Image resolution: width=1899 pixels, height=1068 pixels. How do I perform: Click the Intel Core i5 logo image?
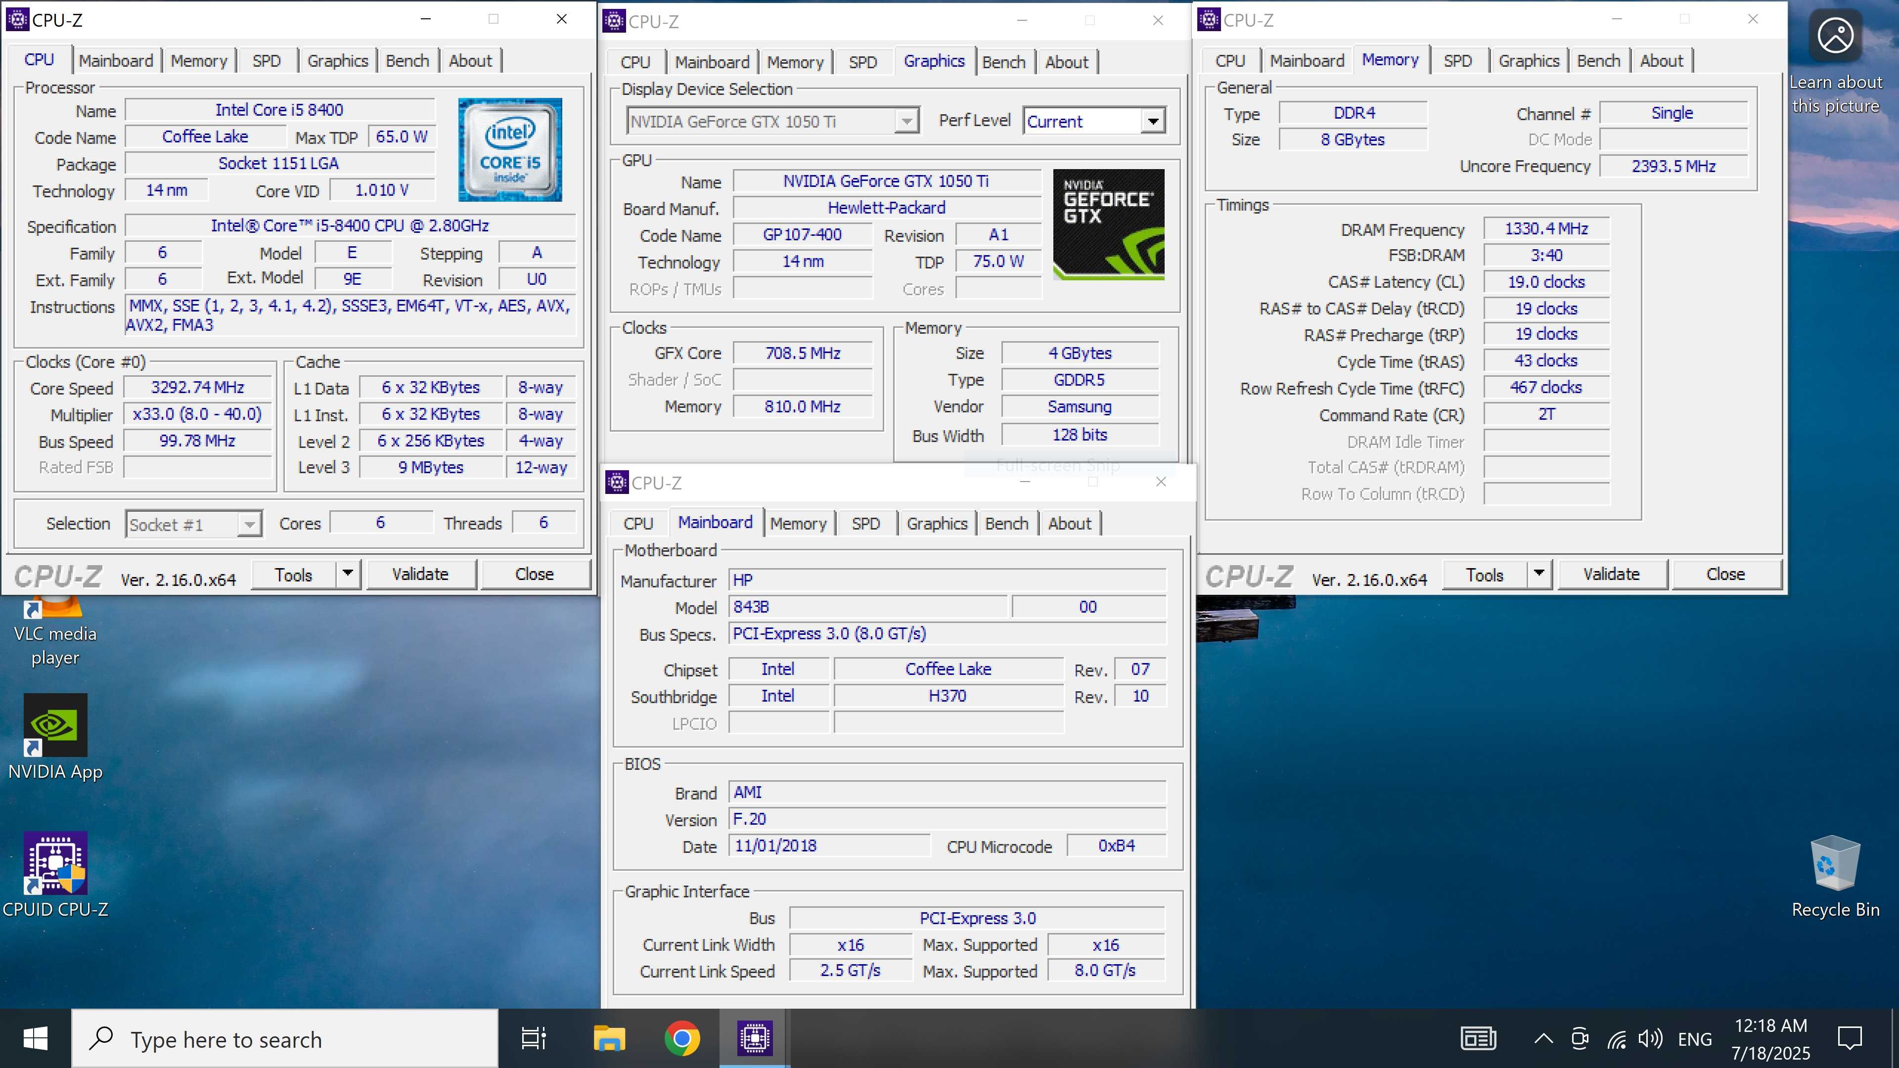pyautogui.click(x=509, y=150)
